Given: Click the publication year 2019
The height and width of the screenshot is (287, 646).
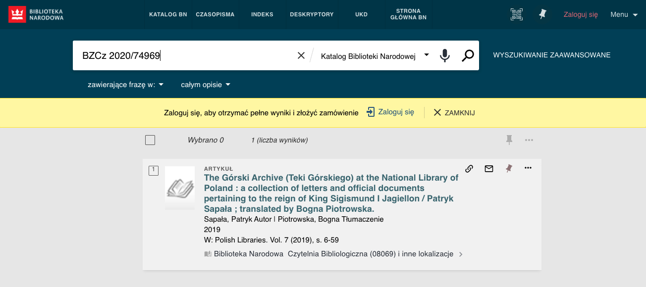Looking at the screenshot, I should pyautogui.click(x=212, y=230).
